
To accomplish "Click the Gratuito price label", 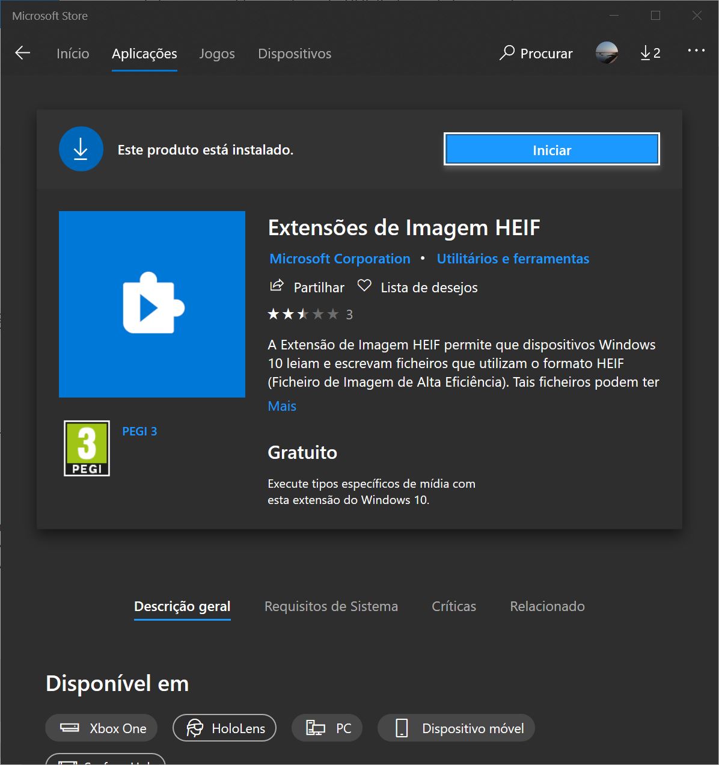I will tap(302, 452).
